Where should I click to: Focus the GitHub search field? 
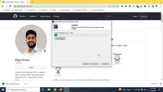(118, 16)
